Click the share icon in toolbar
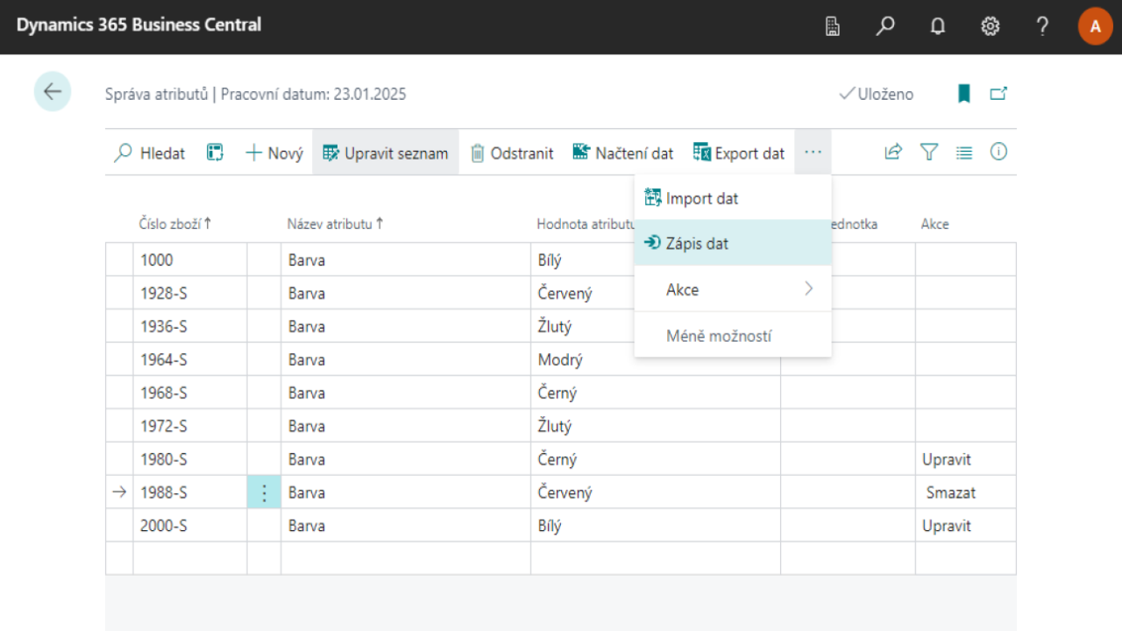This screenshot has height=631, width=1122. click(x=893, y=152)
